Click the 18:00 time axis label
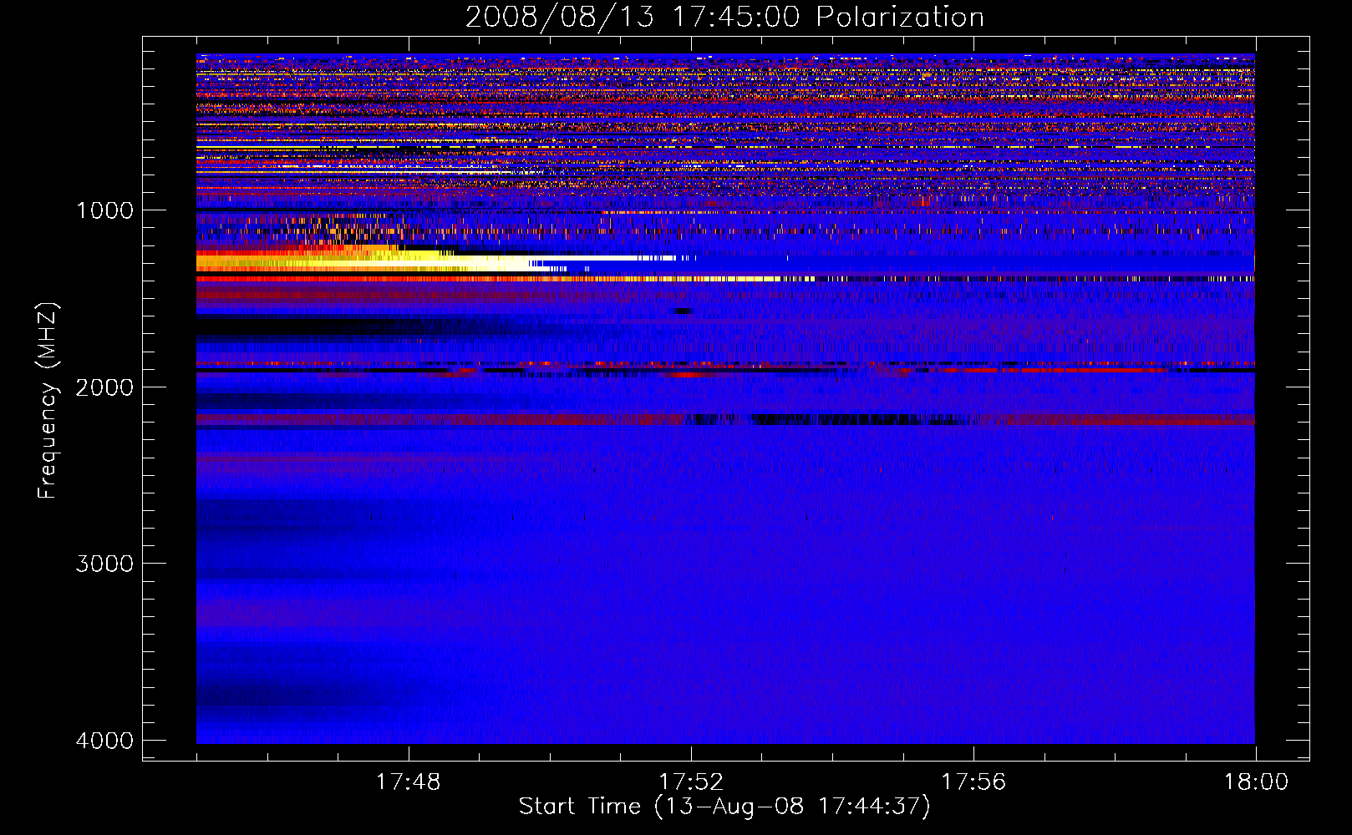 point(1256,782)
